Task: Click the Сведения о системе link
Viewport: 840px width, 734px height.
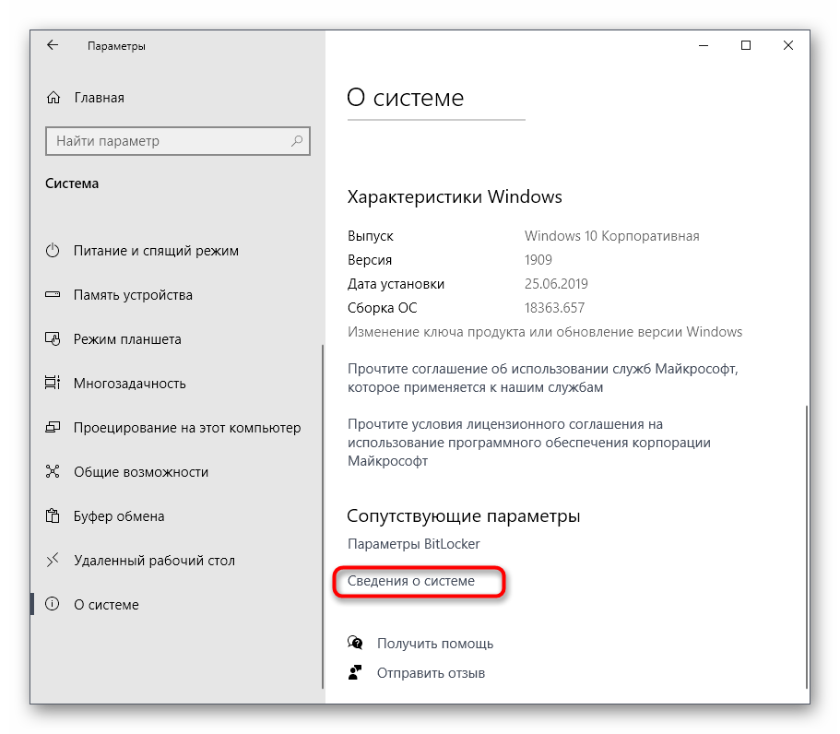Action: point(411,581)
